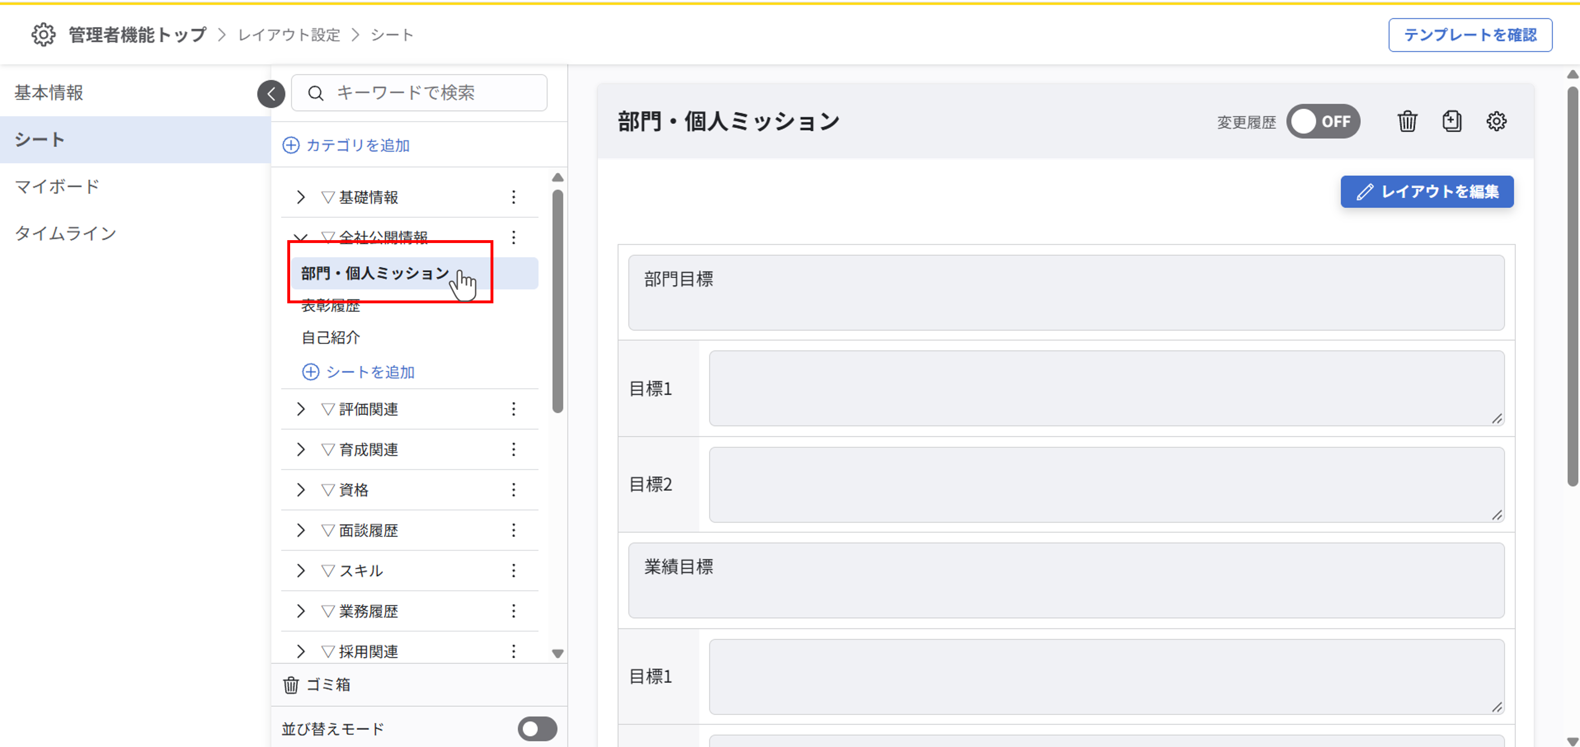Viewport: 1580px width, 747px height.
Task: Enable 並び替えモード toggle
Action: (537, 729)
